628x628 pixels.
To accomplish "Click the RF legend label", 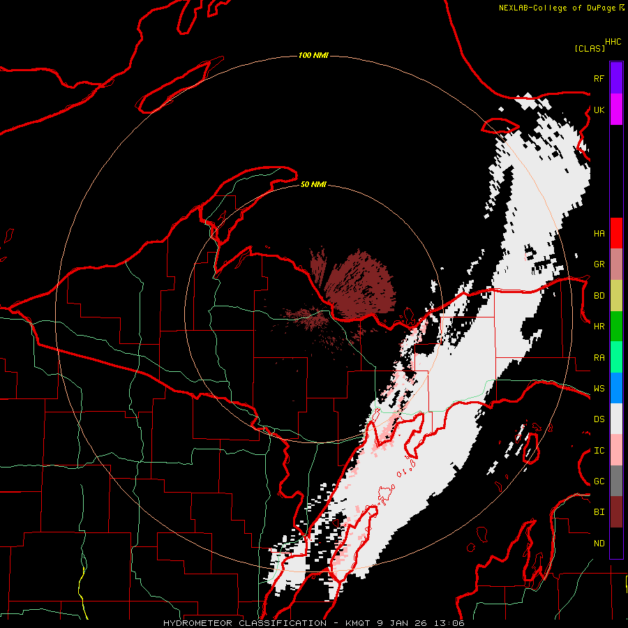I will point(599,78).
